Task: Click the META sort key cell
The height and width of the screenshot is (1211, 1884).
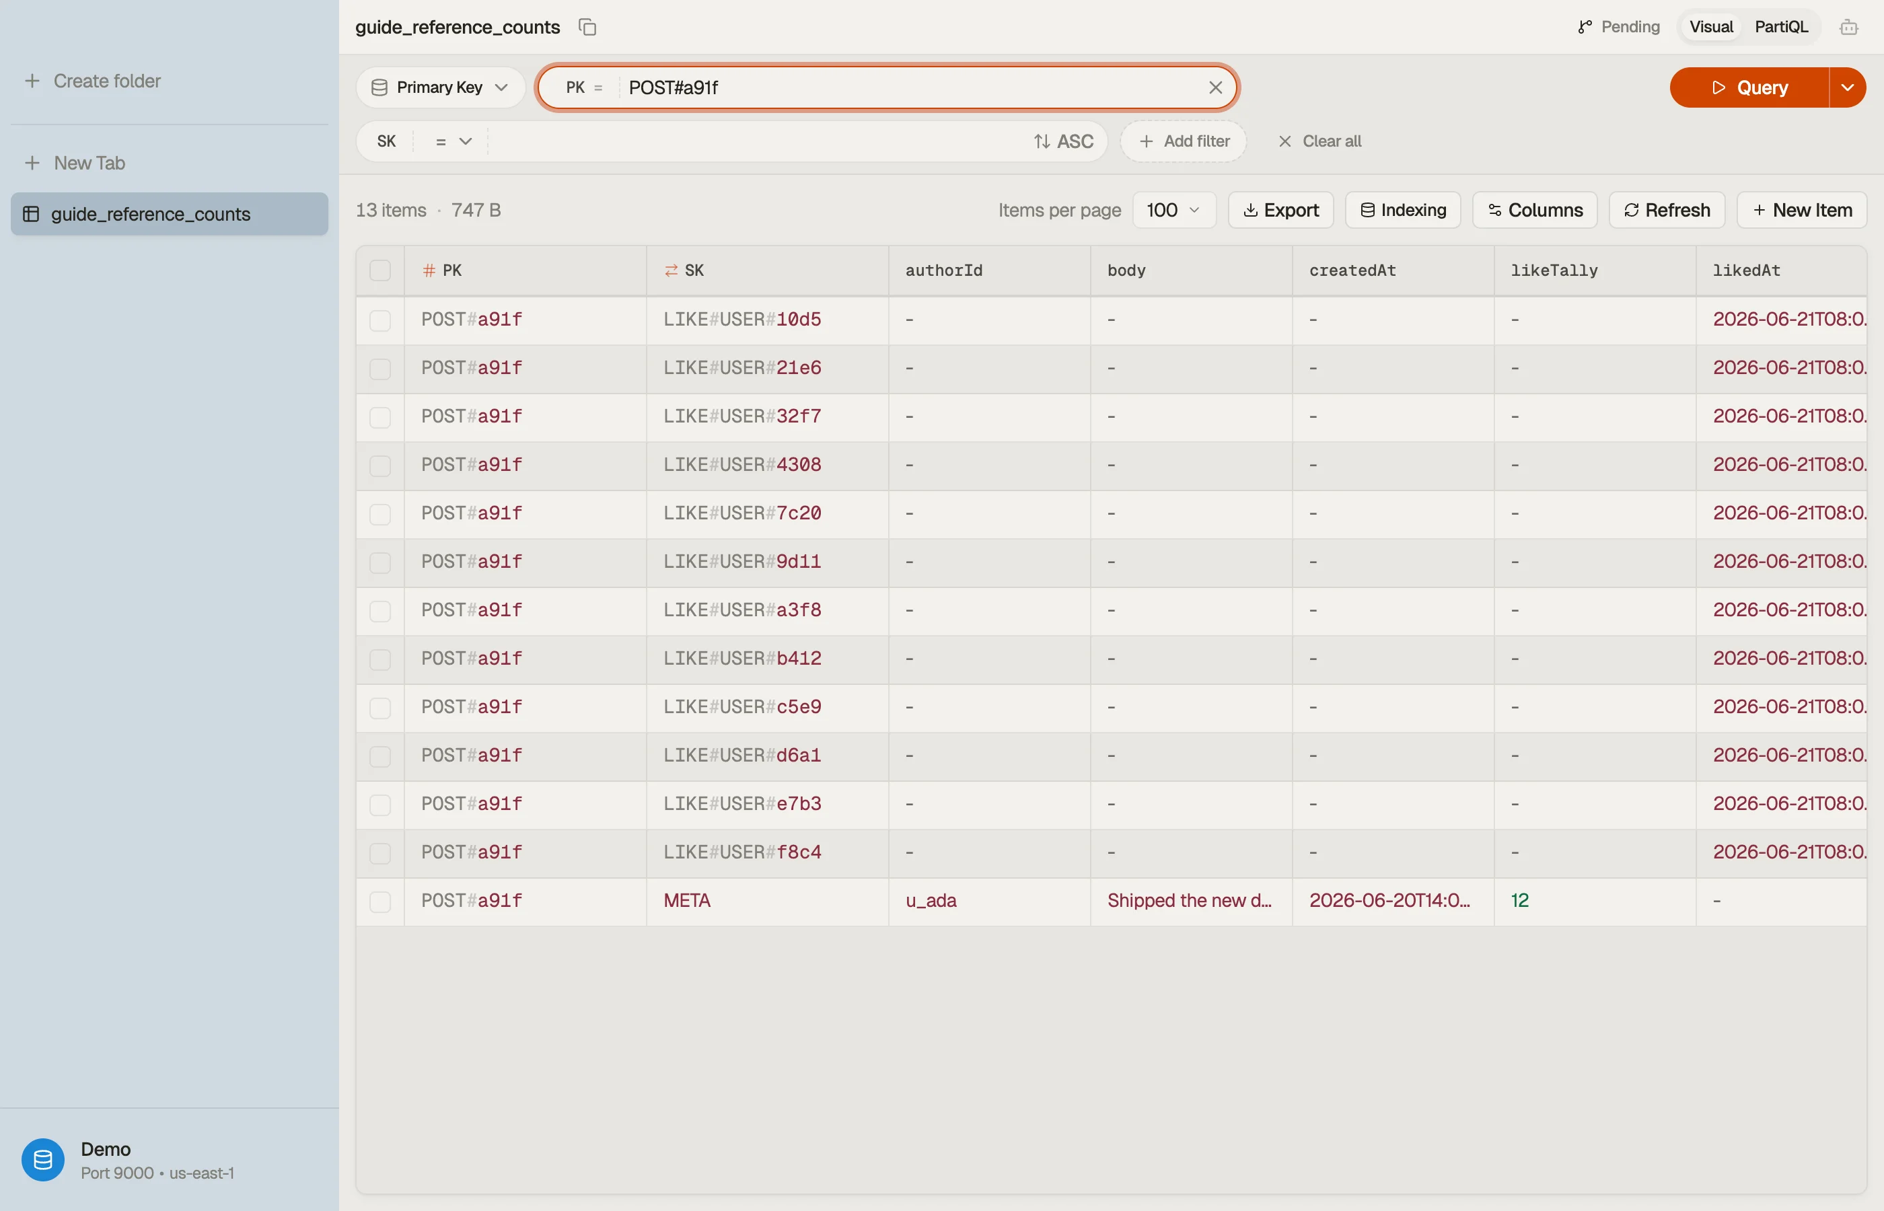Action: pyautogui.click(x=768, y=901)
